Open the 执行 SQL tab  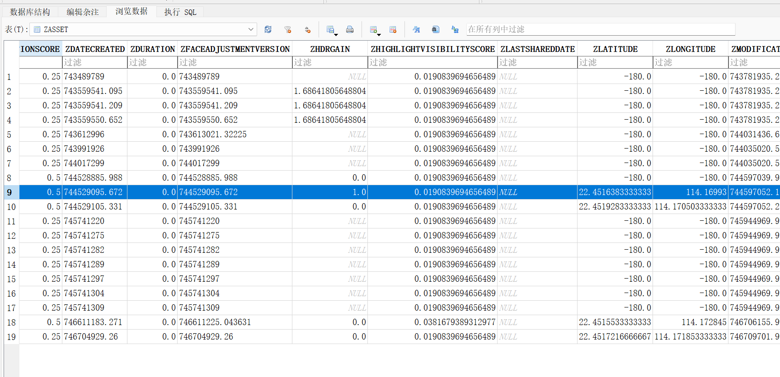pos(180,12)
